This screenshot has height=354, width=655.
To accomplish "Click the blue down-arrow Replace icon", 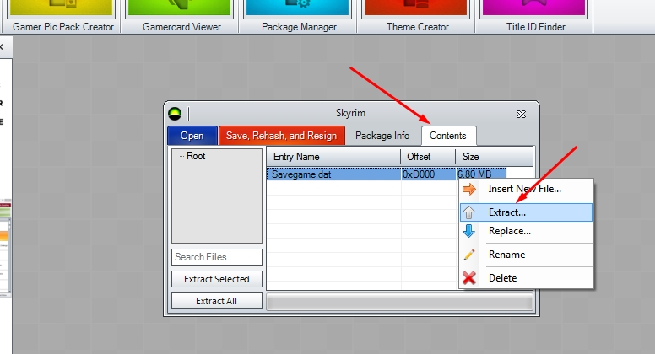I will [x=468, y=231].
